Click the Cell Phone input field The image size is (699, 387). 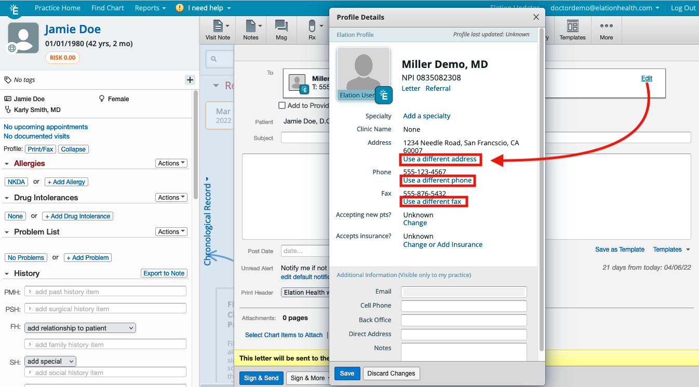464,306
